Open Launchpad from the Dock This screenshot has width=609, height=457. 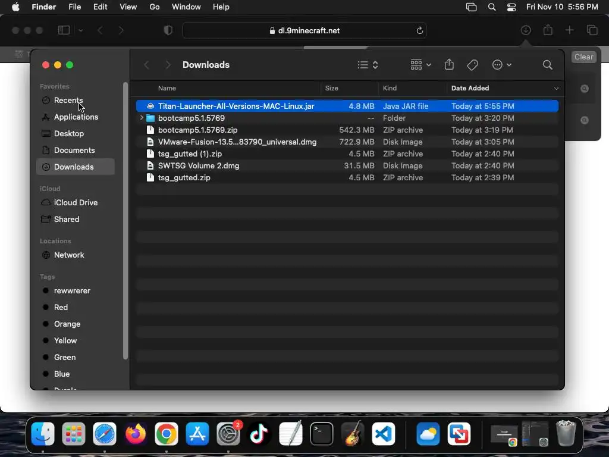(73, 434)
